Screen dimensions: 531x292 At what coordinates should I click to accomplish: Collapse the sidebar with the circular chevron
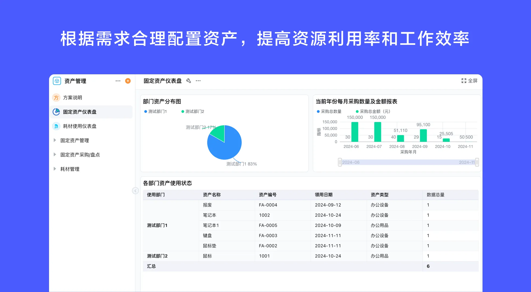(135, 190)
